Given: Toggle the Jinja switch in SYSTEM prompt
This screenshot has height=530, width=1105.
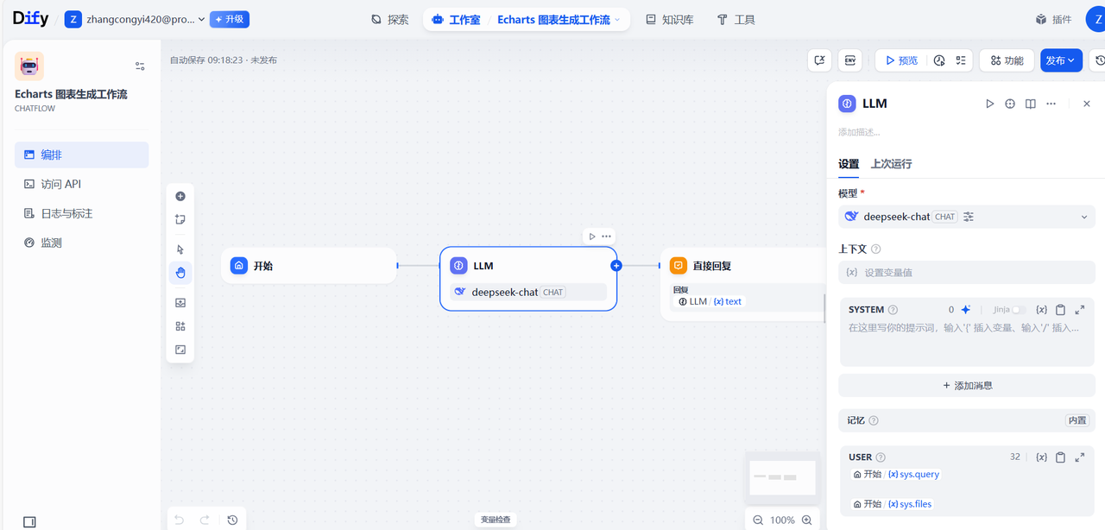Looking at the screenshot, I should click(1020, 310).
